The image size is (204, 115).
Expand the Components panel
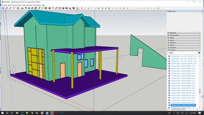click(x=184, y=35)
